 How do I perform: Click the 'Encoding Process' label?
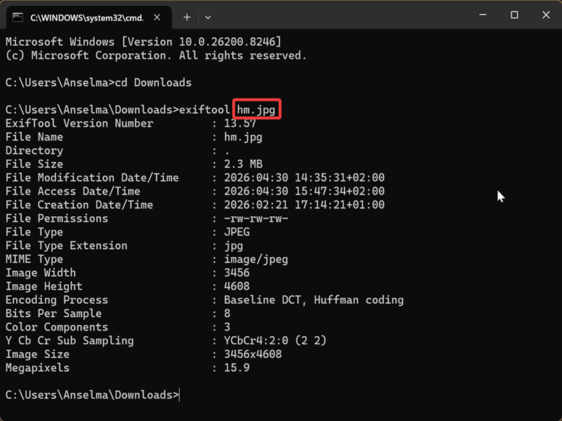pyautogui.click(x=57, y=300)
